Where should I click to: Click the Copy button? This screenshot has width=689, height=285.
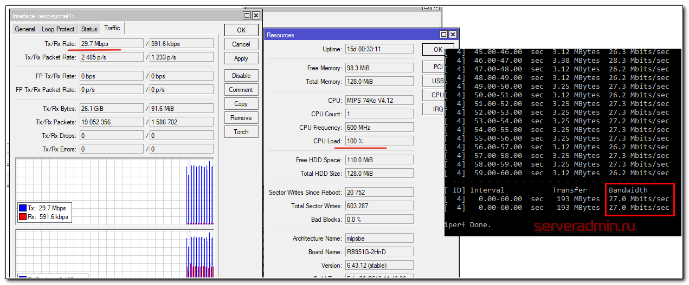coord(241,104)
